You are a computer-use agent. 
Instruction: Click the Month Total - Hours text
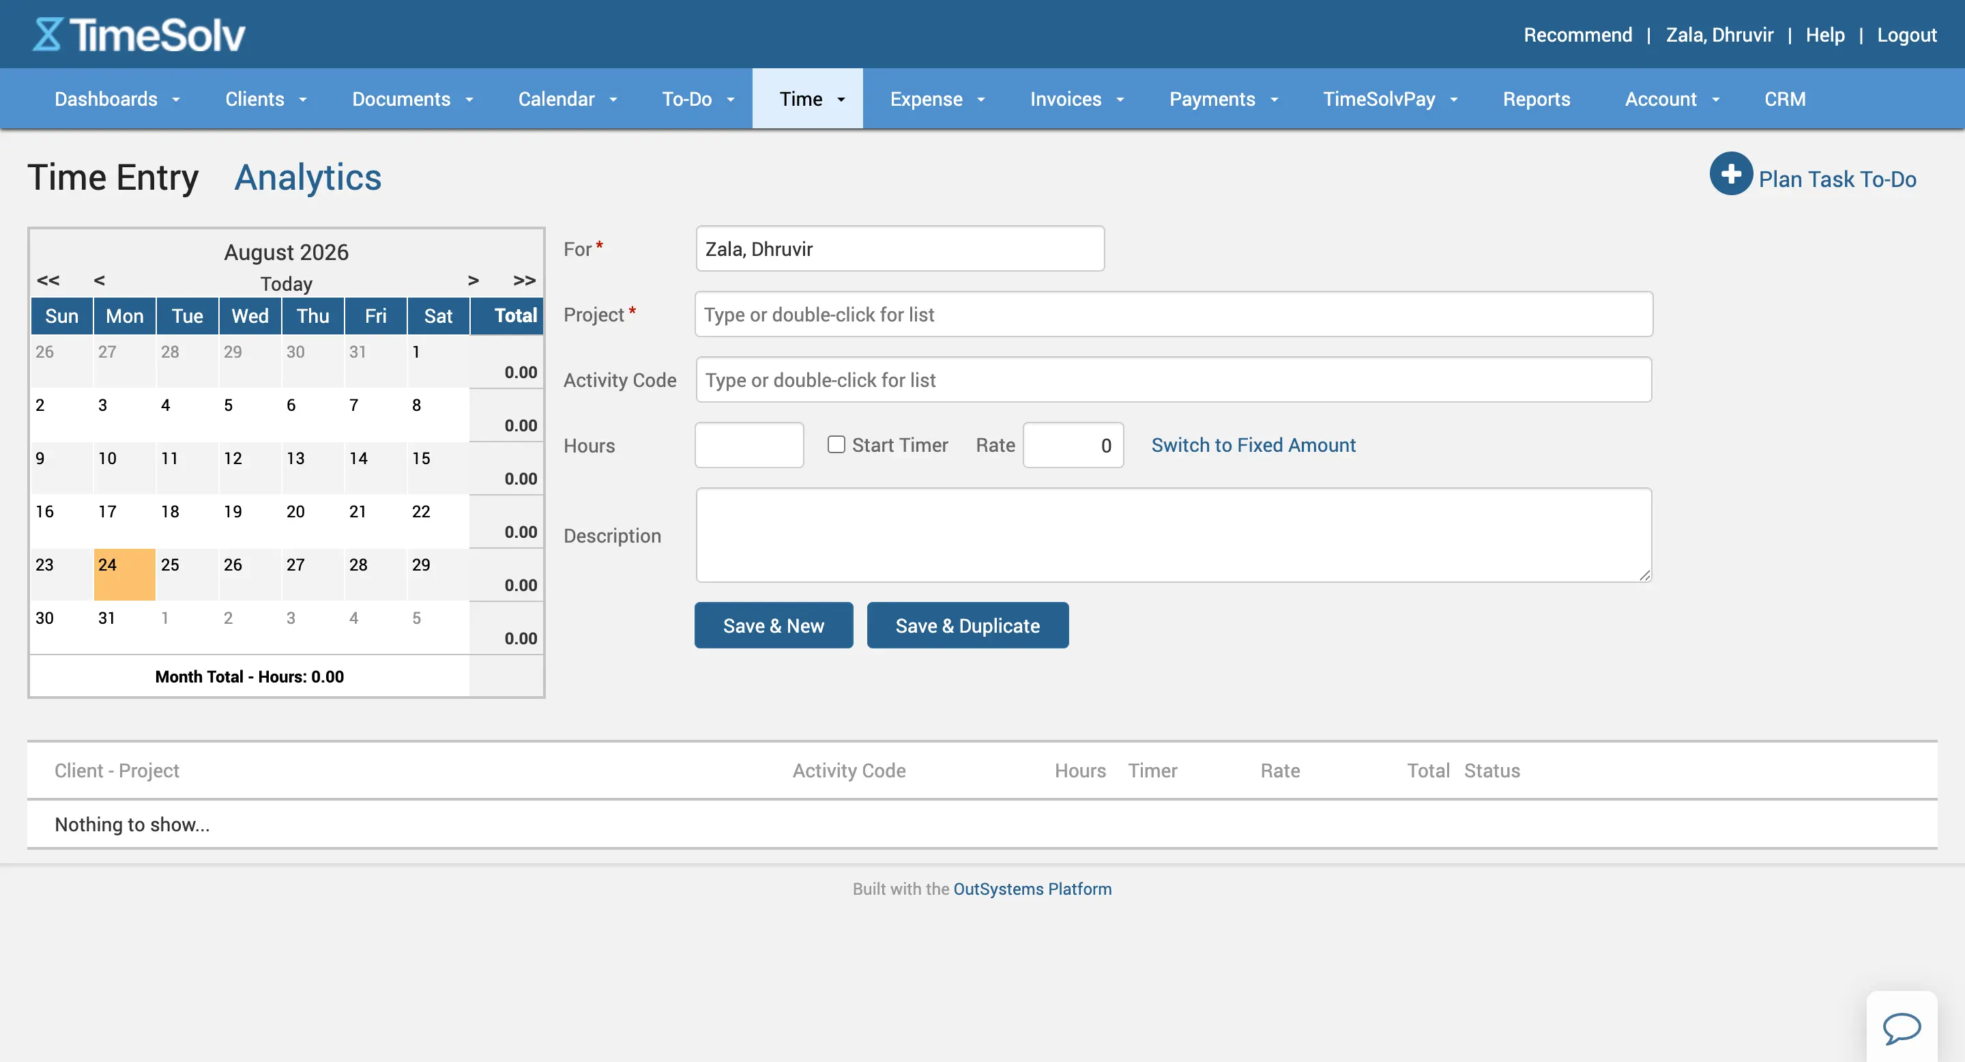tap(250, 677)
